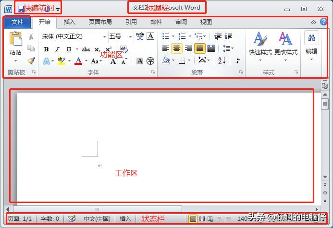Open the File tab

click(x=17, y=22)
